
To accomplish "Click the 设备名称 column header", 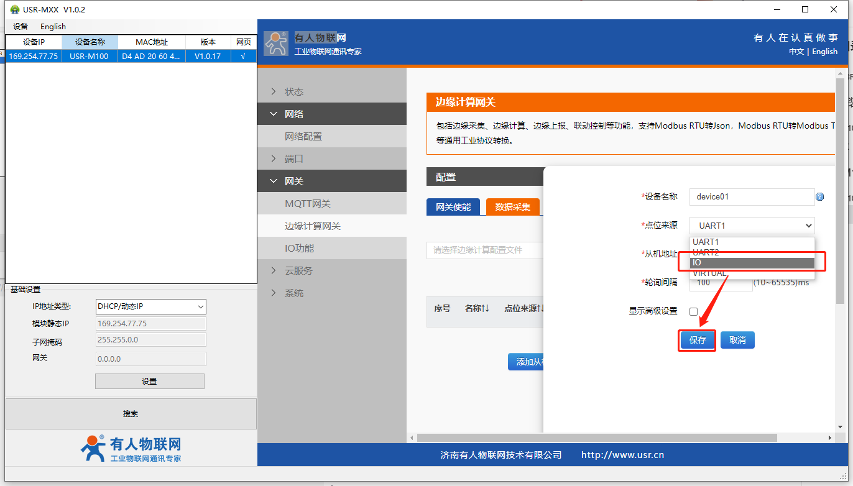I will tap(90, 42).
